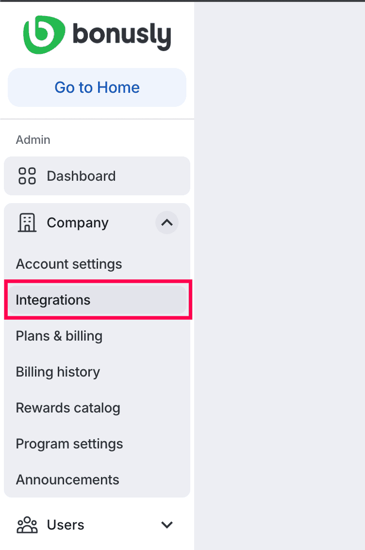
Task: Open Account settings page
Action: coord(69,264)
